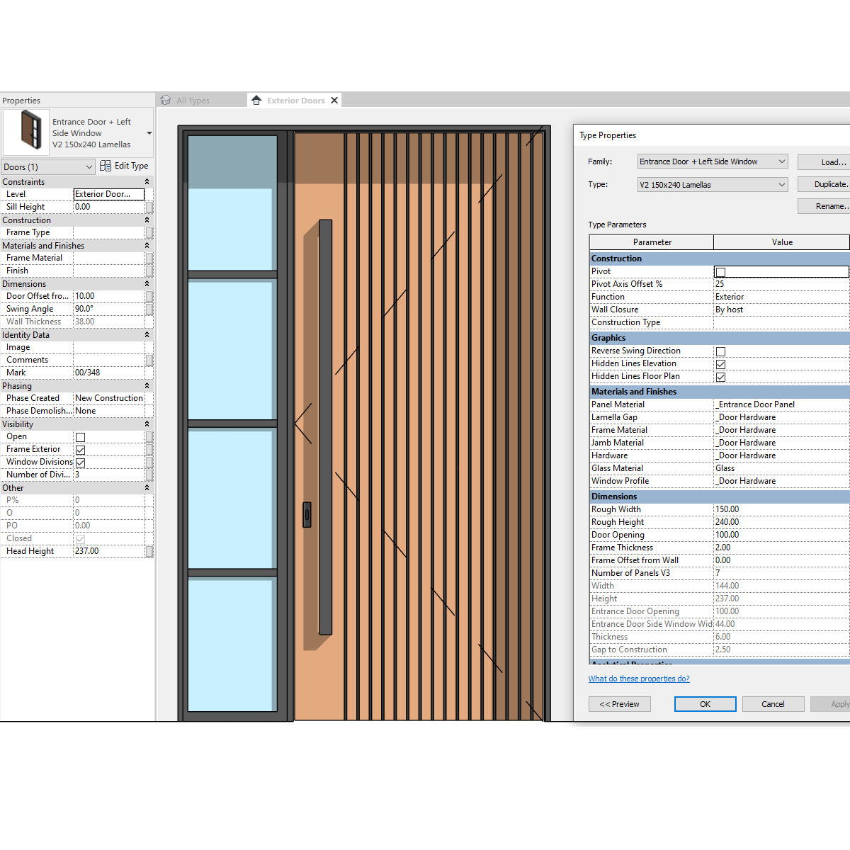Open the Family dropdown in Type Properties
Screen dimensions: 850x850
pos(713,161)
